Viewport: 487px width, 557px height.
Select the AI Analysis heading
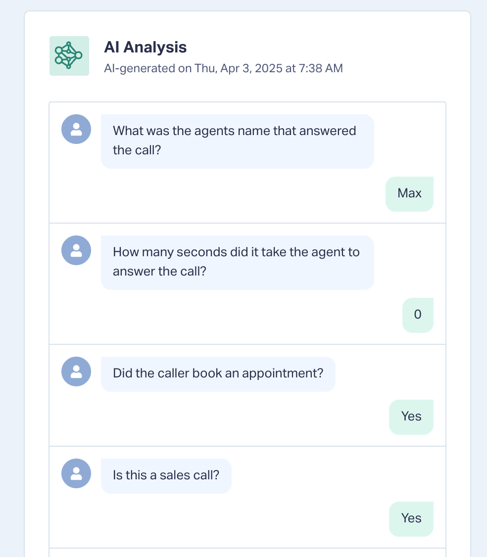coord(145,47)
